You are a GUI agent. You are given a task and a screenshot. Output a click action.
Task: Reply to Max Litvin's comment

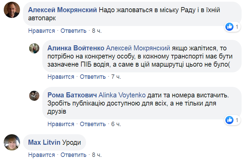click(x=74, y=155)
